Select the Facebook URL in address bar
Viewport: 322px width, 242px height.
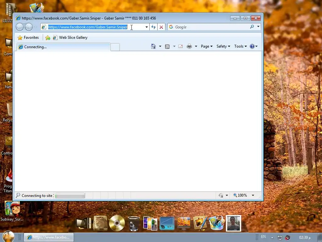coord(88,27)
